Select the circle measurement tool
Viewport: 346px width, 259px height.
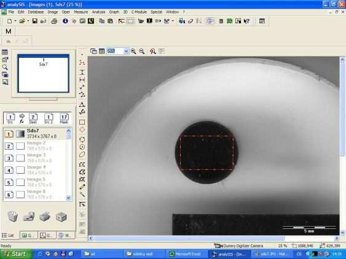pyautogui.click(x=82, y=139)
